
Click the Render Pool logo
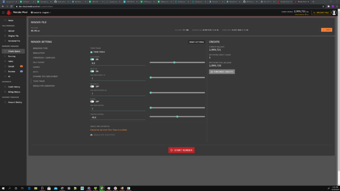pyautogui.click(x=17, y=13)
